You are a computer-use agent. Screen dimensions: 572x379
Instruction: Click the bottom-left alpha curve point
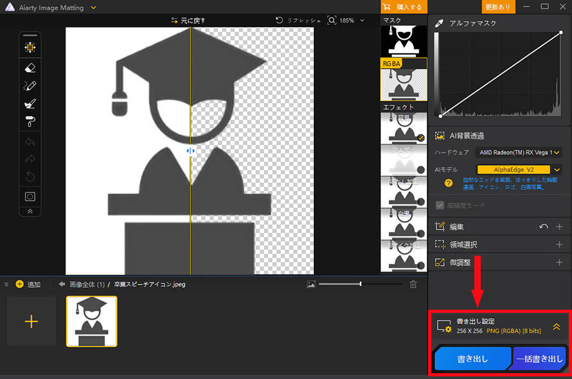(x=441, y=116)
